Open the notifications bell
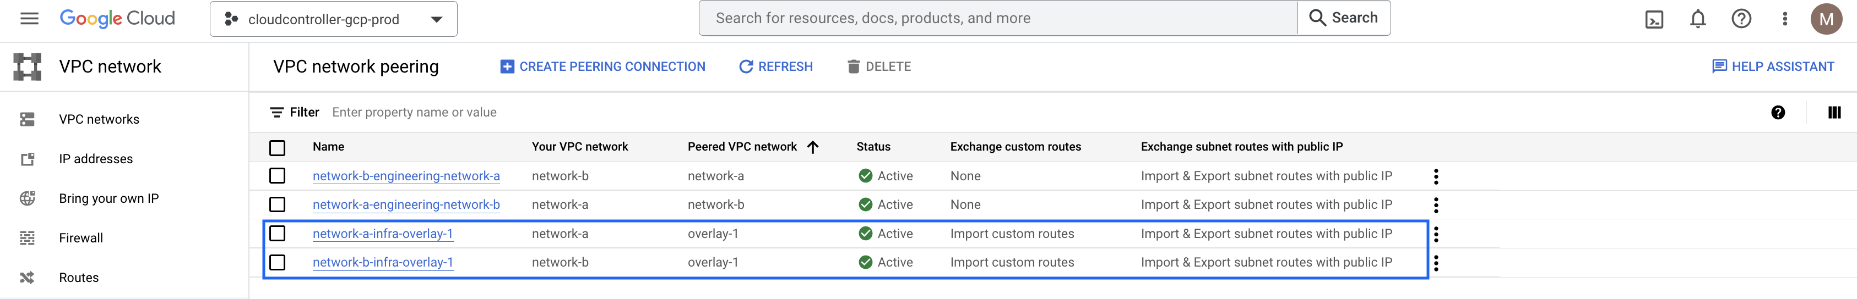Image resolution: width=1857 pixels, height=299 pixels. (1698, 19)
